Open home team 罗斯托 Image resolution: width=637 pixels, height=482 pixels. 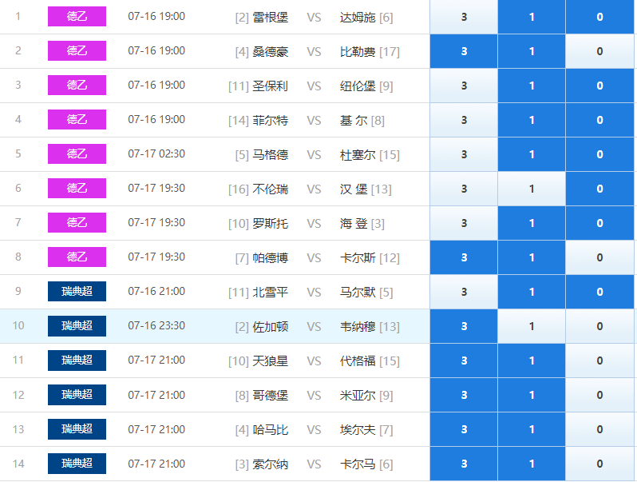pyautogui.click(x=270, y=223)
